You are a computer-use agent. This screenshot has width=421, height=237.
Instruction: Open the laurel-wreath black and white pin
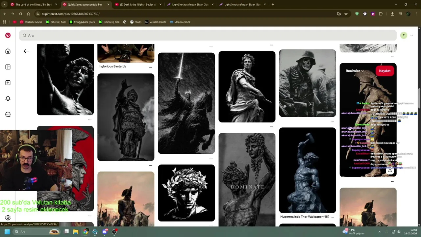[x=186, y=193]
